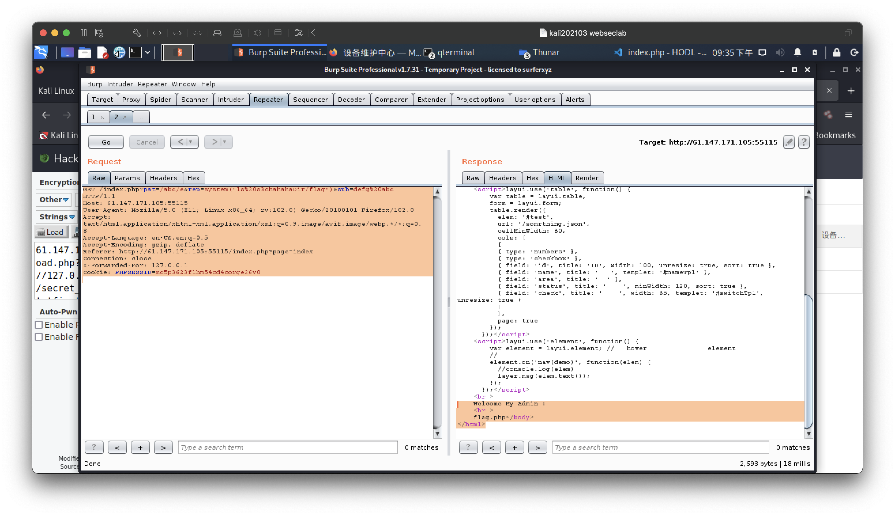Switch to Burp Suite Professional taskbar entry
Viewport: 895px width, 516px height.
[x=280, y=52]
